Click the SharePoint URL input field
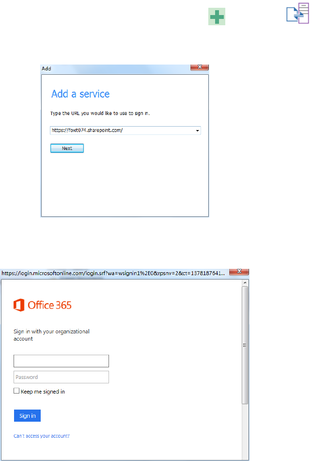Image resolution: width=312 pixels, height=461 pixels. [125, 130]
